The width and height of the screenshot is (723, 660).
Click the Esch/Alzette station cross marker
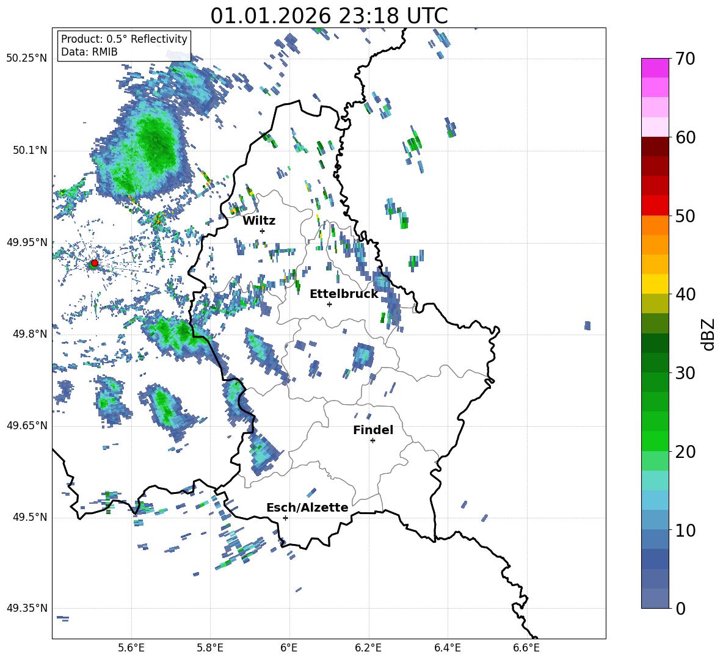[x=285, y=518]
